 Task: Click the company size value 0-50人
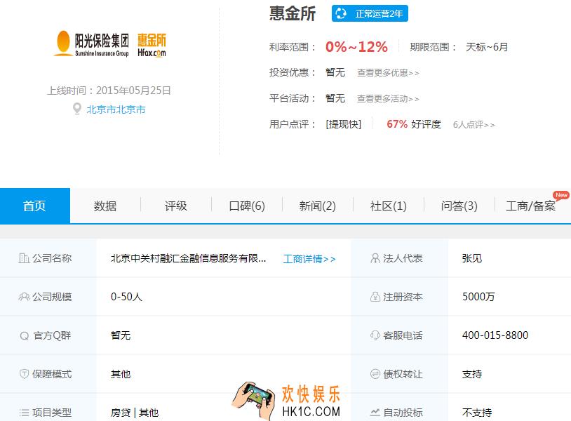coord(126,297)
